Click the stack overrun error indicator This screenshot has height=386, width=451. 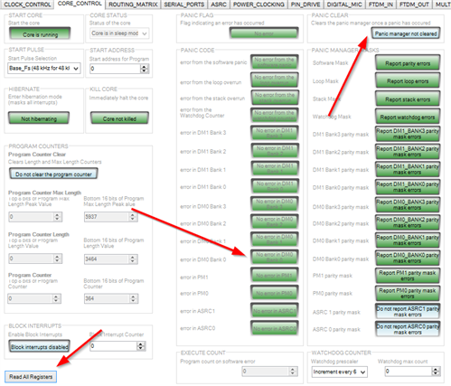pyautogui.click(x=275, y=98)
